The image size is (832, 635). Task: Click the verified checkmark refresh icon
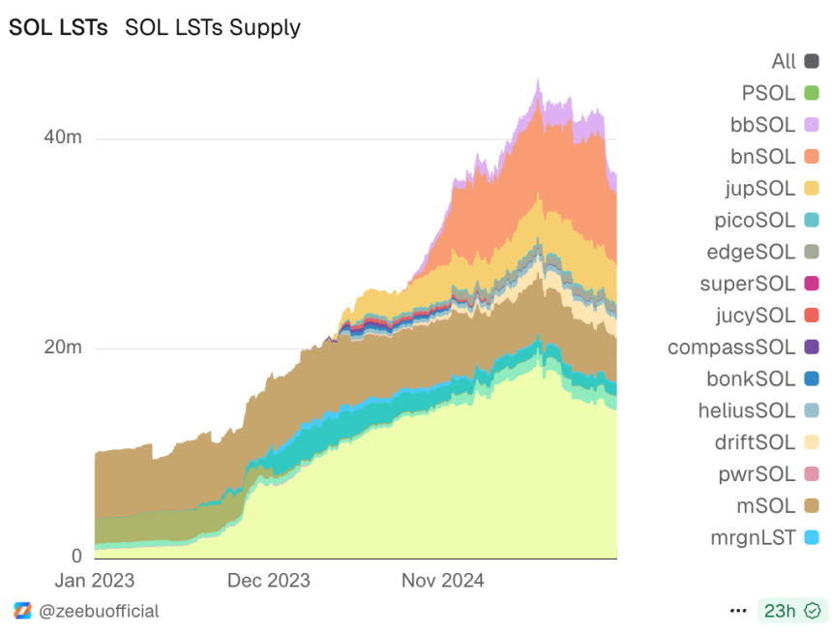(x=813, y=611)
